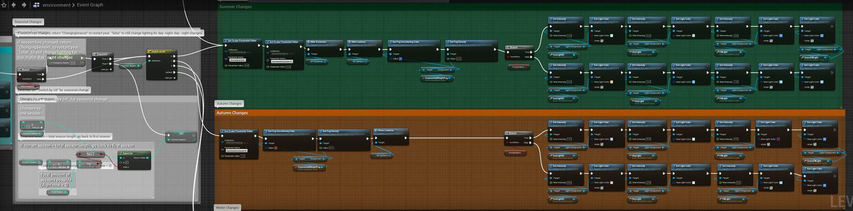Select Summer's ExponentialHeightFog reference node
This screenshot has width=853, height=211.
[x=437, y=78]
